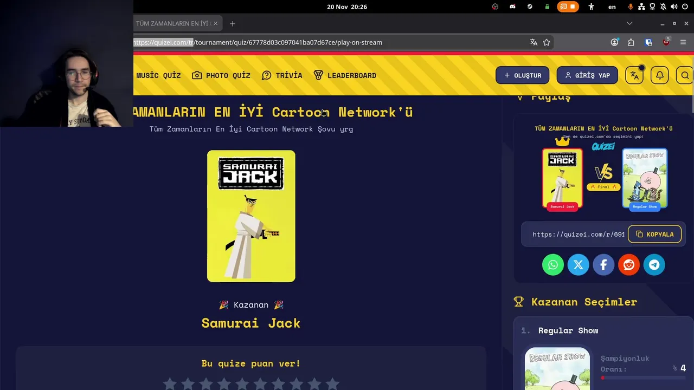
Task: Click the OLUŞTUR button
Action: click(x=522, y=75)
